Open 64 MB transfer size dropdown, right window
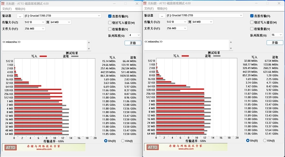Image resolution: width=285 pixels, height=157 pixels. point(202,22)
